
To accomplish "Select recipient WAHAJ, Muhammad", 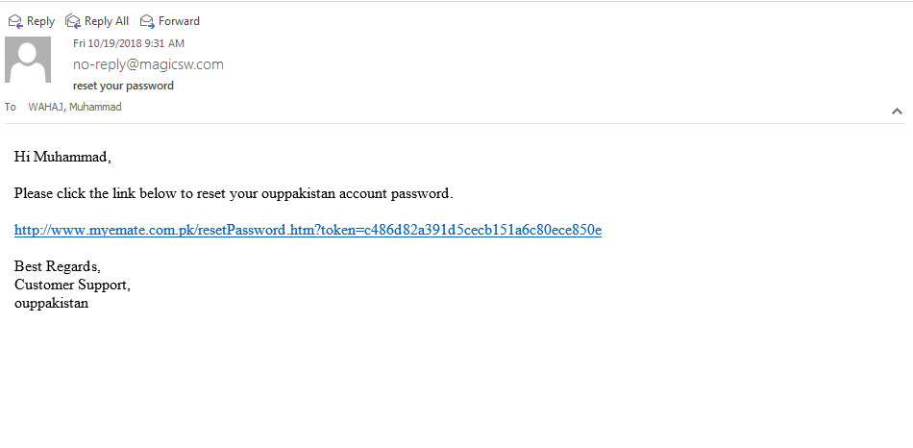I will (x=75, y=108).
